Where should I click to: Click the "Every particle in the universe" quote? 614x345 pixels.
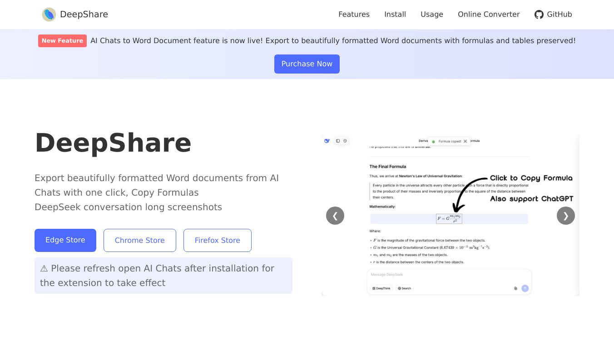pyautogui.click(x=449, y=191)
